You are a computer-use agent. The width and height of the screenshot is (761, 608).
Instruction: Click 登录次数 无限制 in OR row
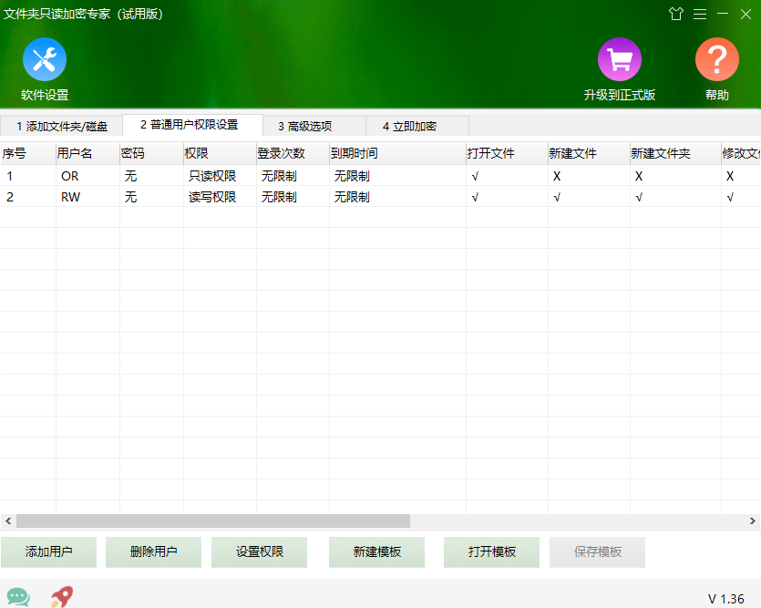pyautogui.click(x=279, y=176)
